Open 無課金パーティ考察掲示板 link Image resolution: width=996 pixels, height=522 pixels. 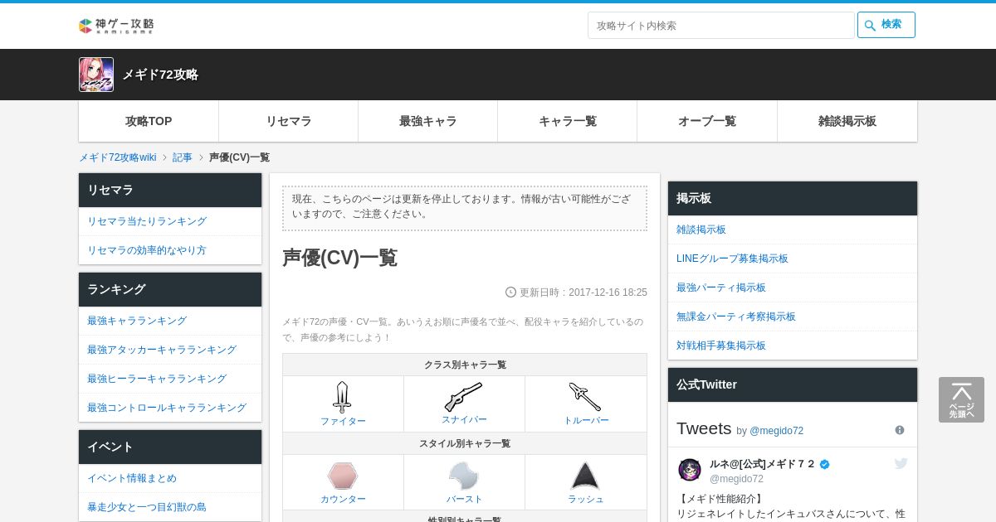coord(736,317)
